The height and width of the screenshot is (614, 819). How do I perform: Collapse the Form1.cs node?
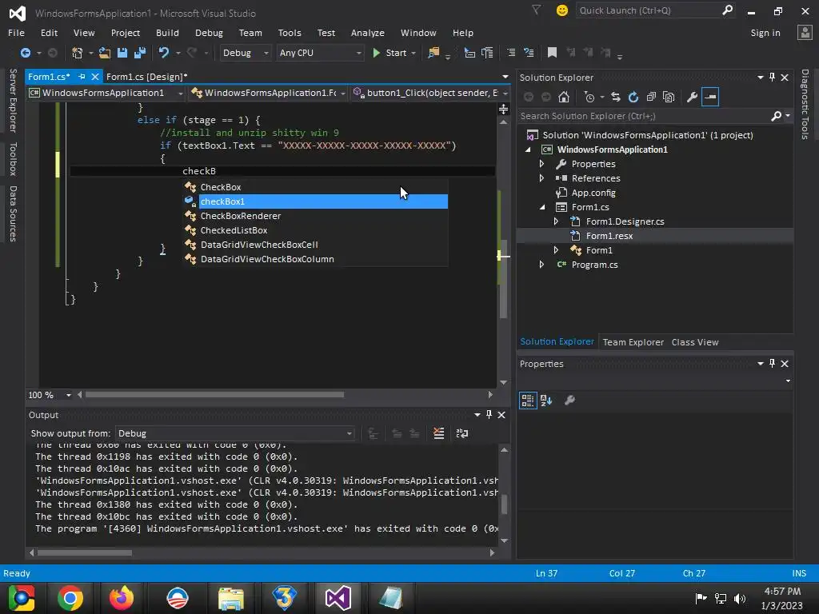point(541,207)
